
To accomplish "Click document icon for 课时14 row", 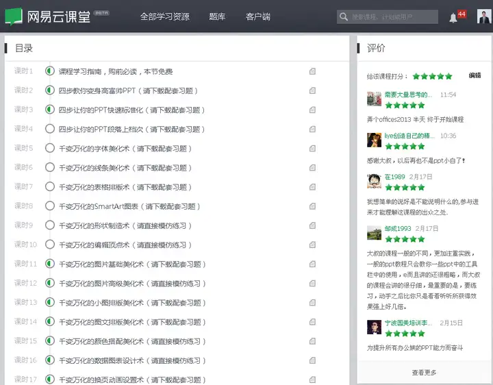I will click(312, 322).
